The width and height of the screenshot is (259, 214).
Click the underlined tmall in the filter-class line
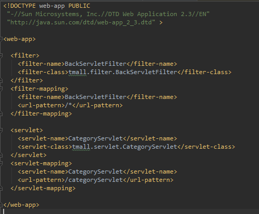pos(78,72)
